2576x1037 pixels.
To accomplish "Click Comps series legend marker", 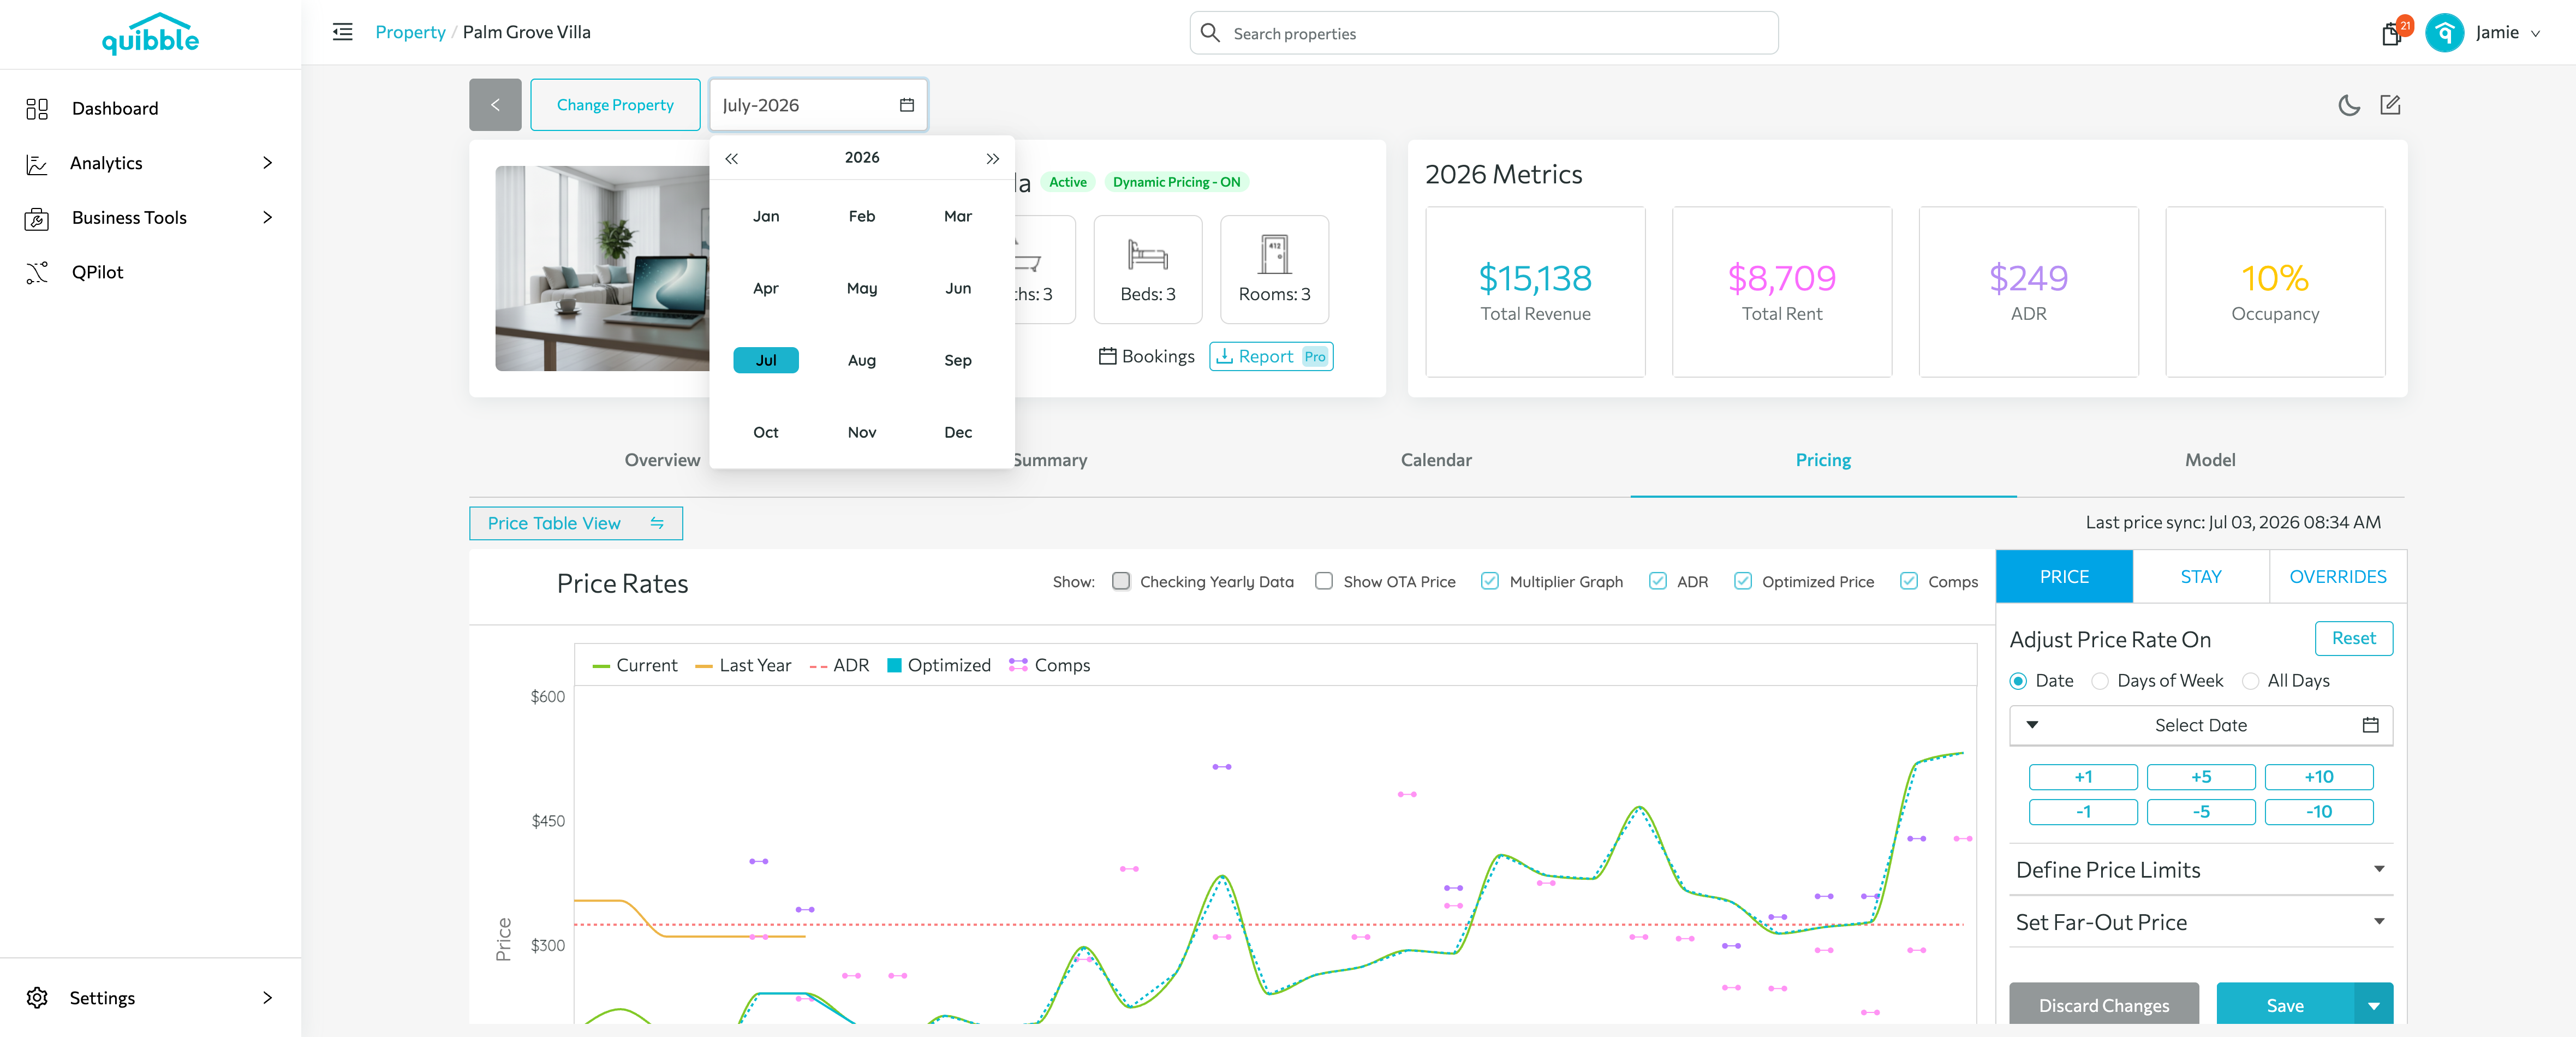I will (x=1018, y=665).
